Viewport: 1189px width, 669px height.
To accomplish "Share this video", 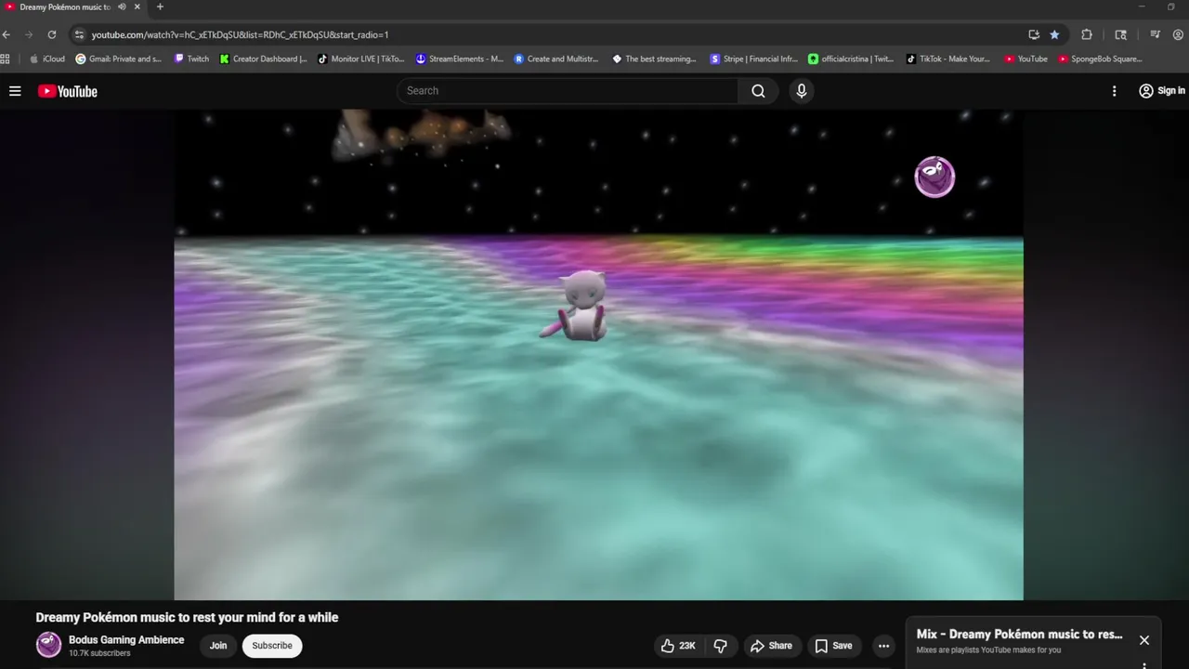I will pos(771,646).
